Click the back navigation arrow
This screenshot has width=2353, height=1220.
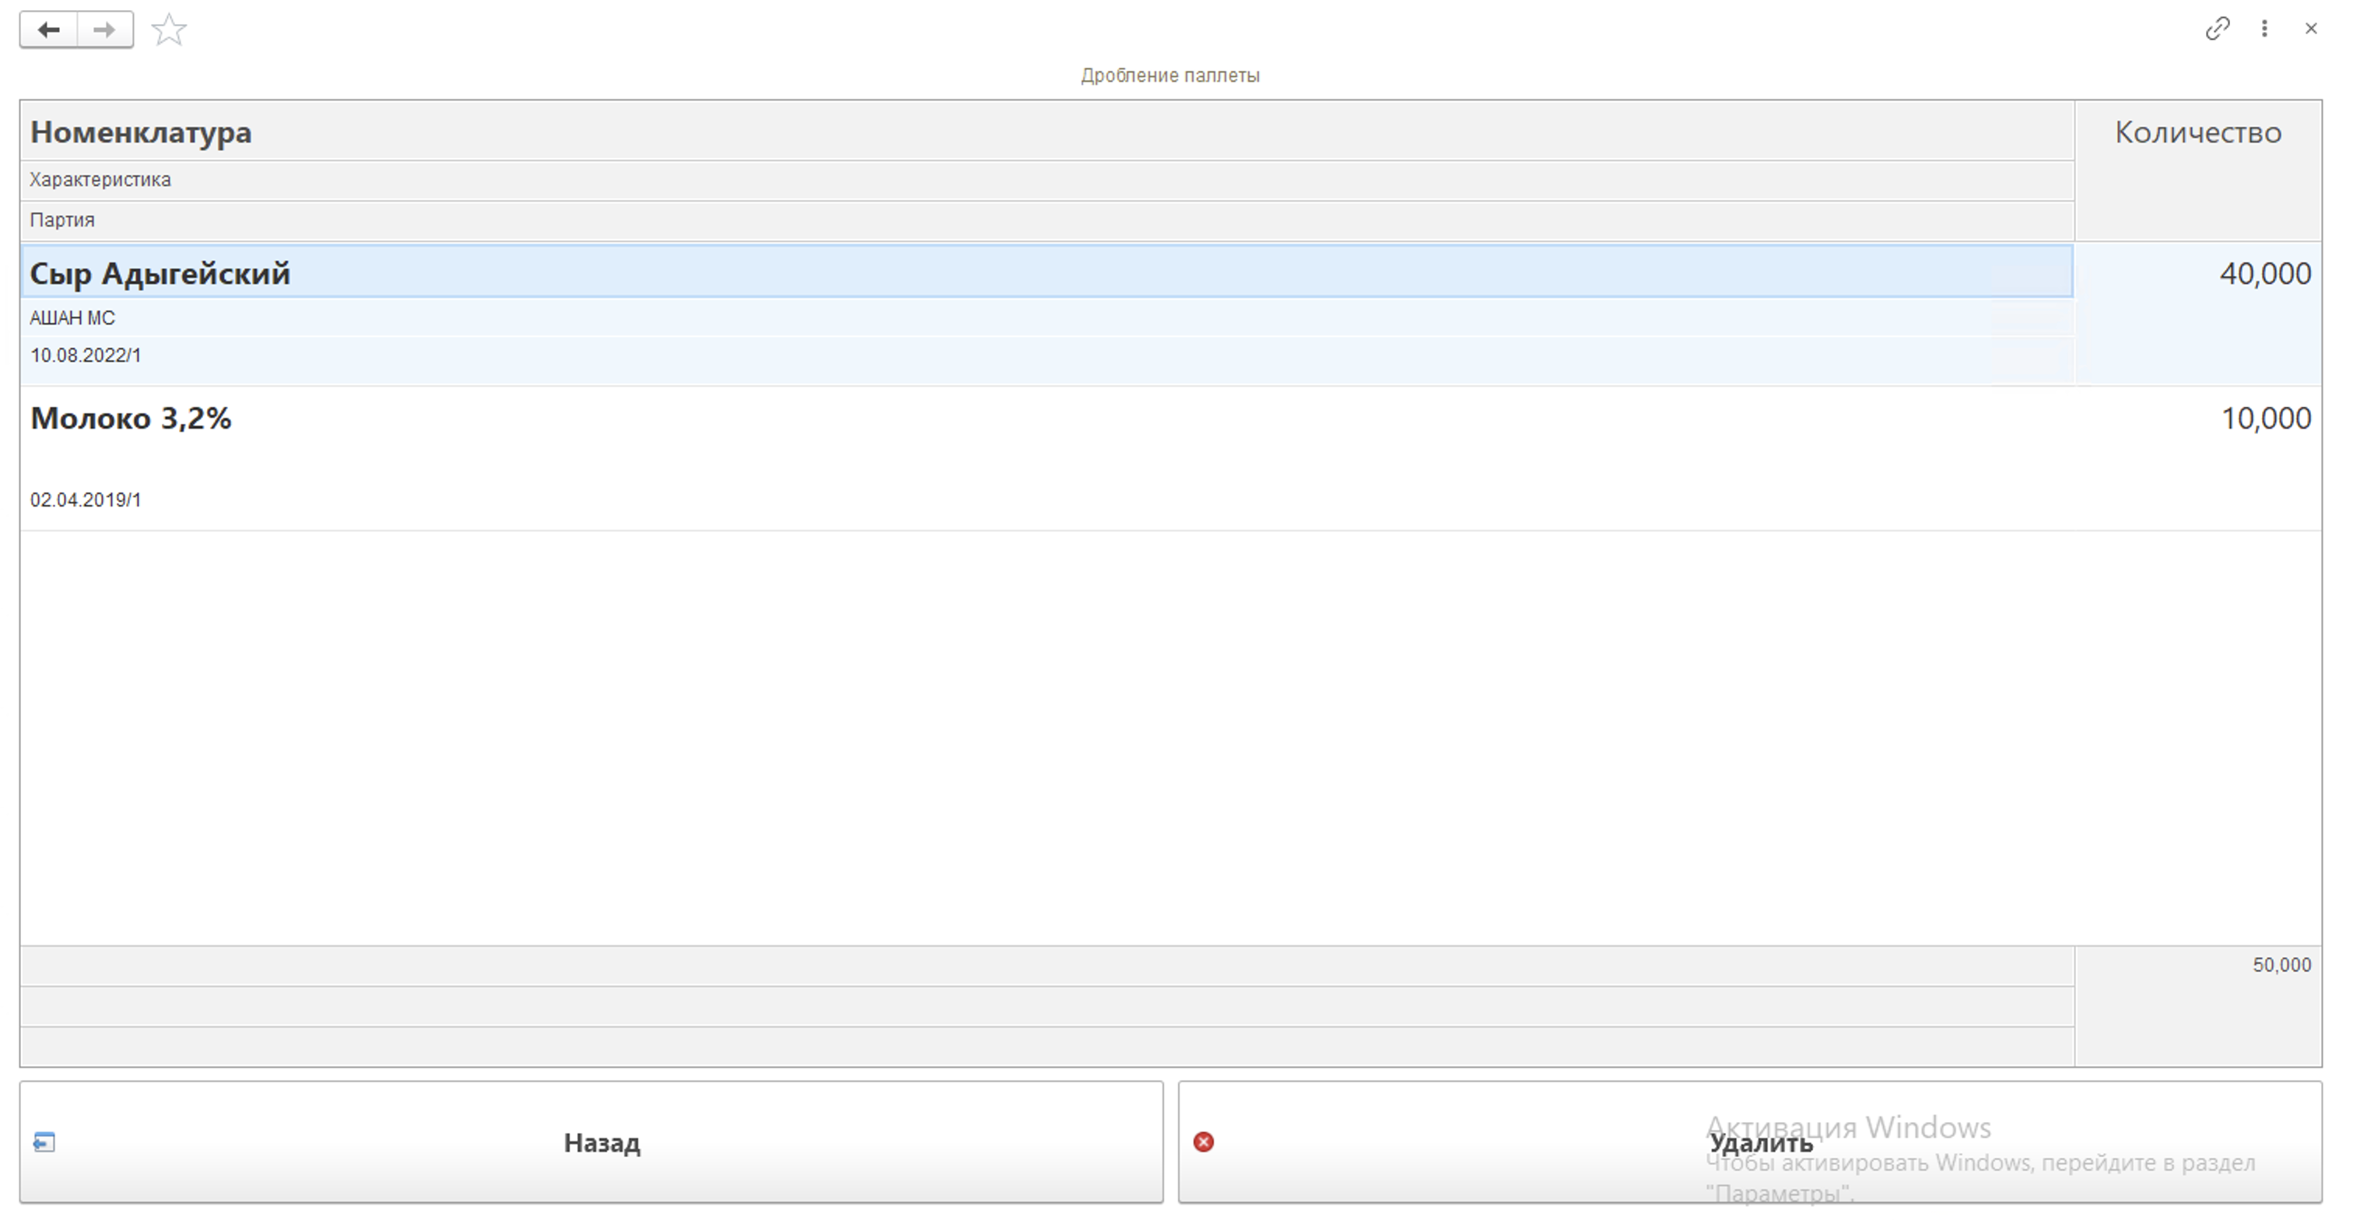coord(48,30)
